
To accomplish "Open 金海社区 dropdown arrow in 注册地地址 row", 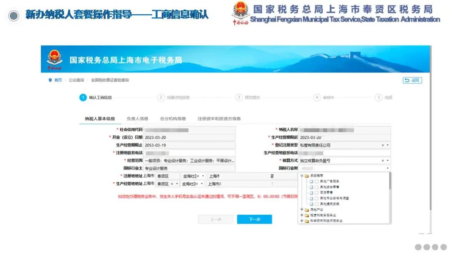I will click(203, 176).
